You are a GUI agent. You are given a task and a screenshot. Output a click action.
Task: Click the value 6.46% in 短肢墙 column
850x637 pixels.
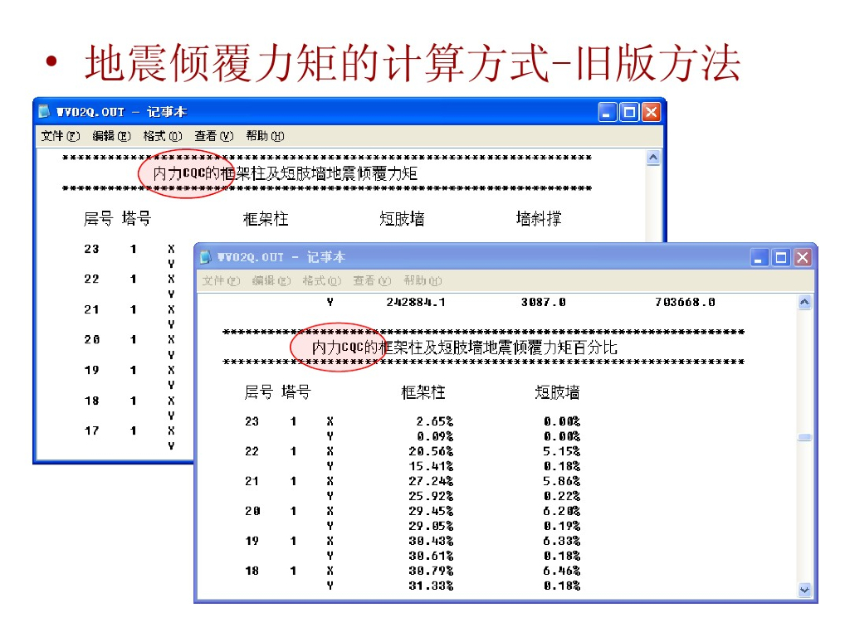click(562, 571)
